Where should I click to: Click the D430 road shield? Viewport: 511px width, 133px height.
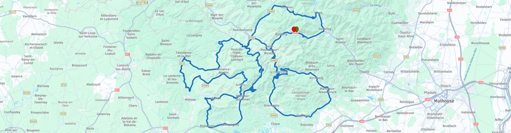356,10
